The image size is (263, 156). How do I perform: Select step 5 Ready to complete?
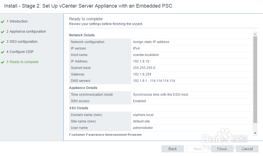(22, 62)
